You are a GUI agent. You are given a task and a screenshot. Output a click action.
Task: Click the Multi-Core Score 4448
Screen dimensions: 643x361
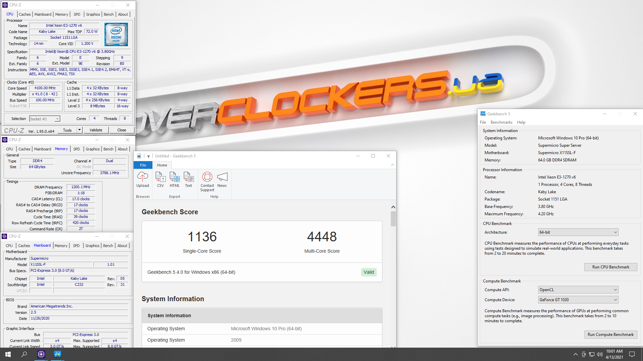click(x=322, y=237)
